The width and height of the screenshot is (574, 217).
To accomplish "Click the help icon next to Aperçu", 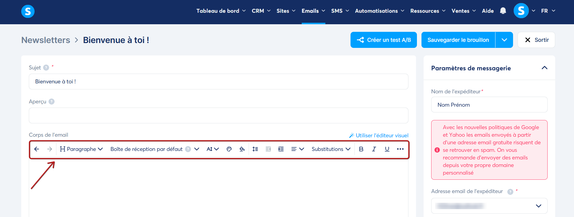I will point(52,102).
